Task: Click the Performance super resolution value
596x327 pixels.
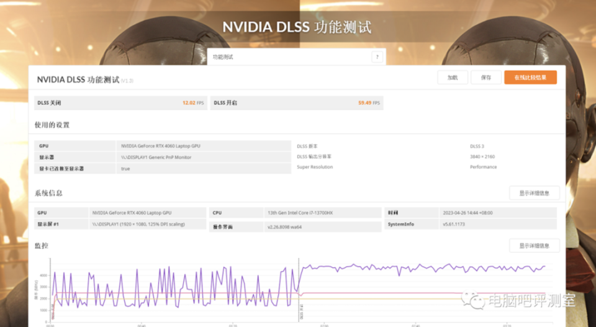Action: pyautogui.click(x=483, y=167)
